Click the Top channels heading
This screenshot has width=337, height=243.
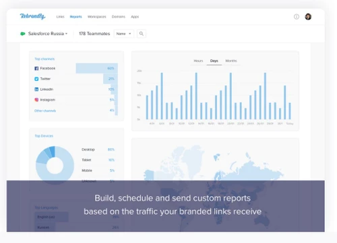44,59
